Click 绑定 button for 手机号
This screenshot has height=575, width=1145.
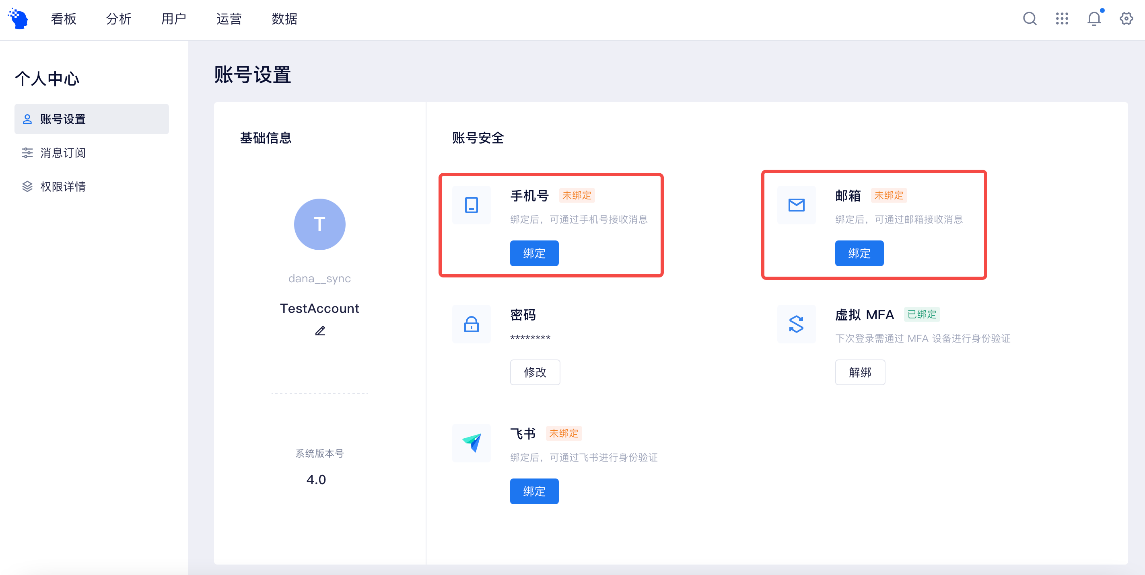tap(534, 253)
